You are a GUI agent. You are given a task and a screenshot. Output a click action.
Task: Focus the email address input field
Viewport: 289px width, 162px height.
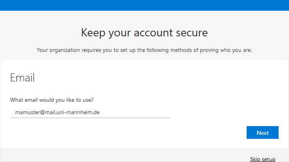click(90, 113)
